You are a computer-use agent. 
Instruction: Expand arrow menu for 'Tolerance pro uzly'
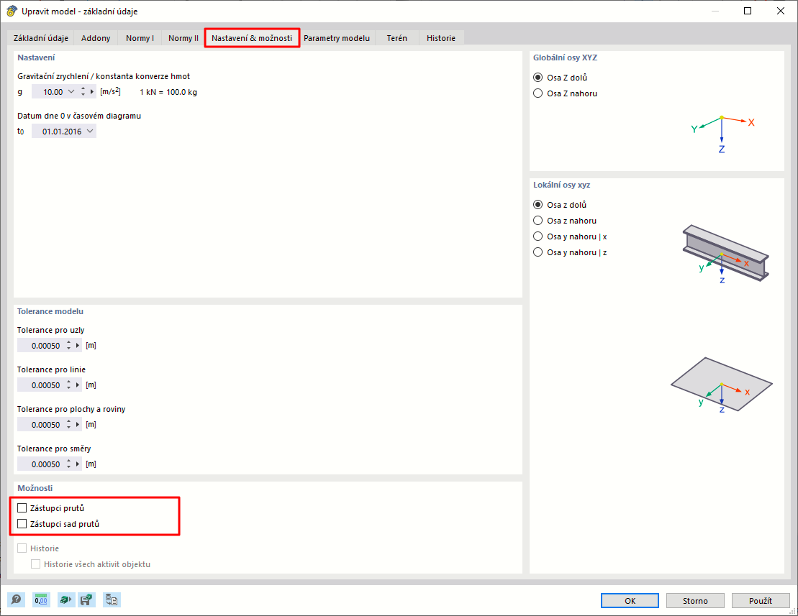pyautogui.click(x=78, y=345)
